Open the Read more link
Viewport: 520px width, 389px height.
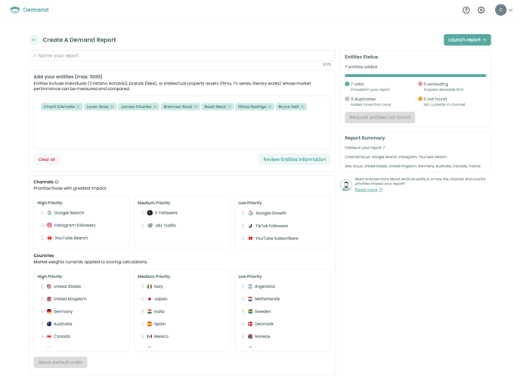pos(368,190)
